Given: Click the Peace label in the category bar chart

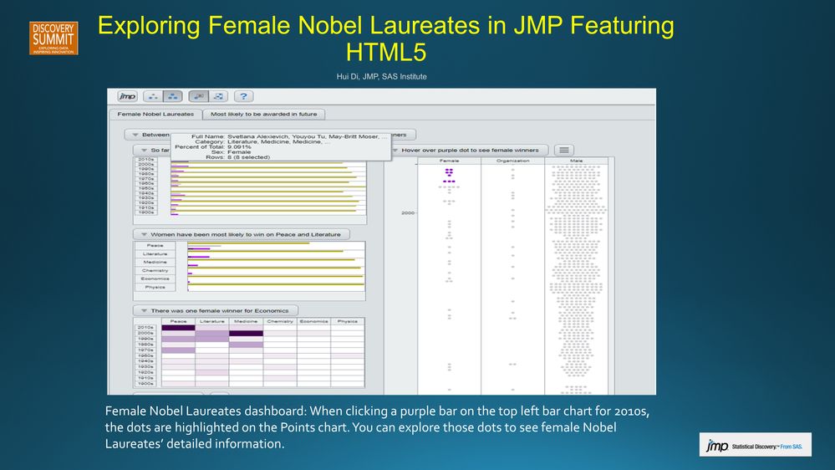Looking at the screenshot, I should [x=155, y=246].
